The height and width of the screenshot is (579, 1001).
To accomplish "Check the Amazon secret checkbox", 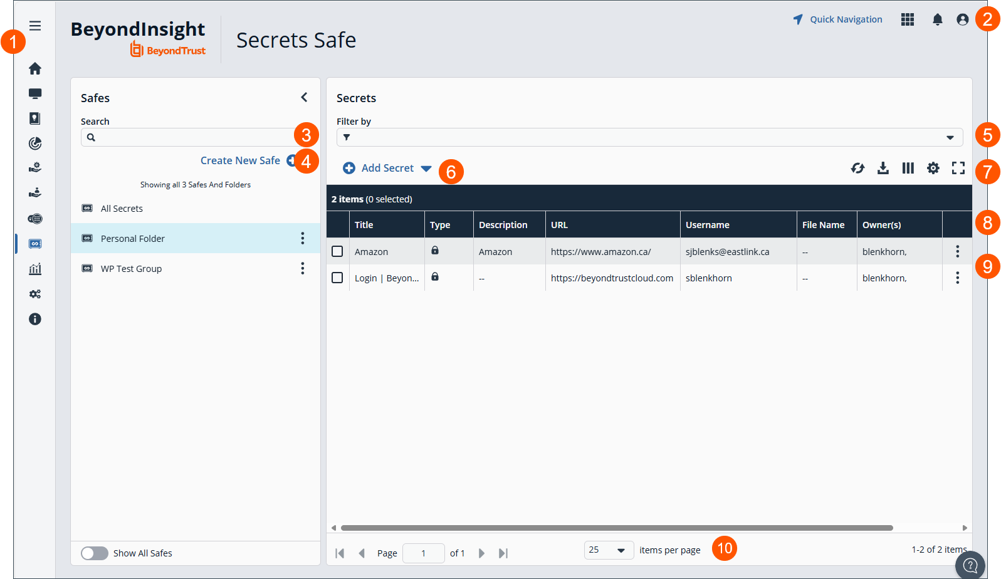I will (x=337, y=251).
